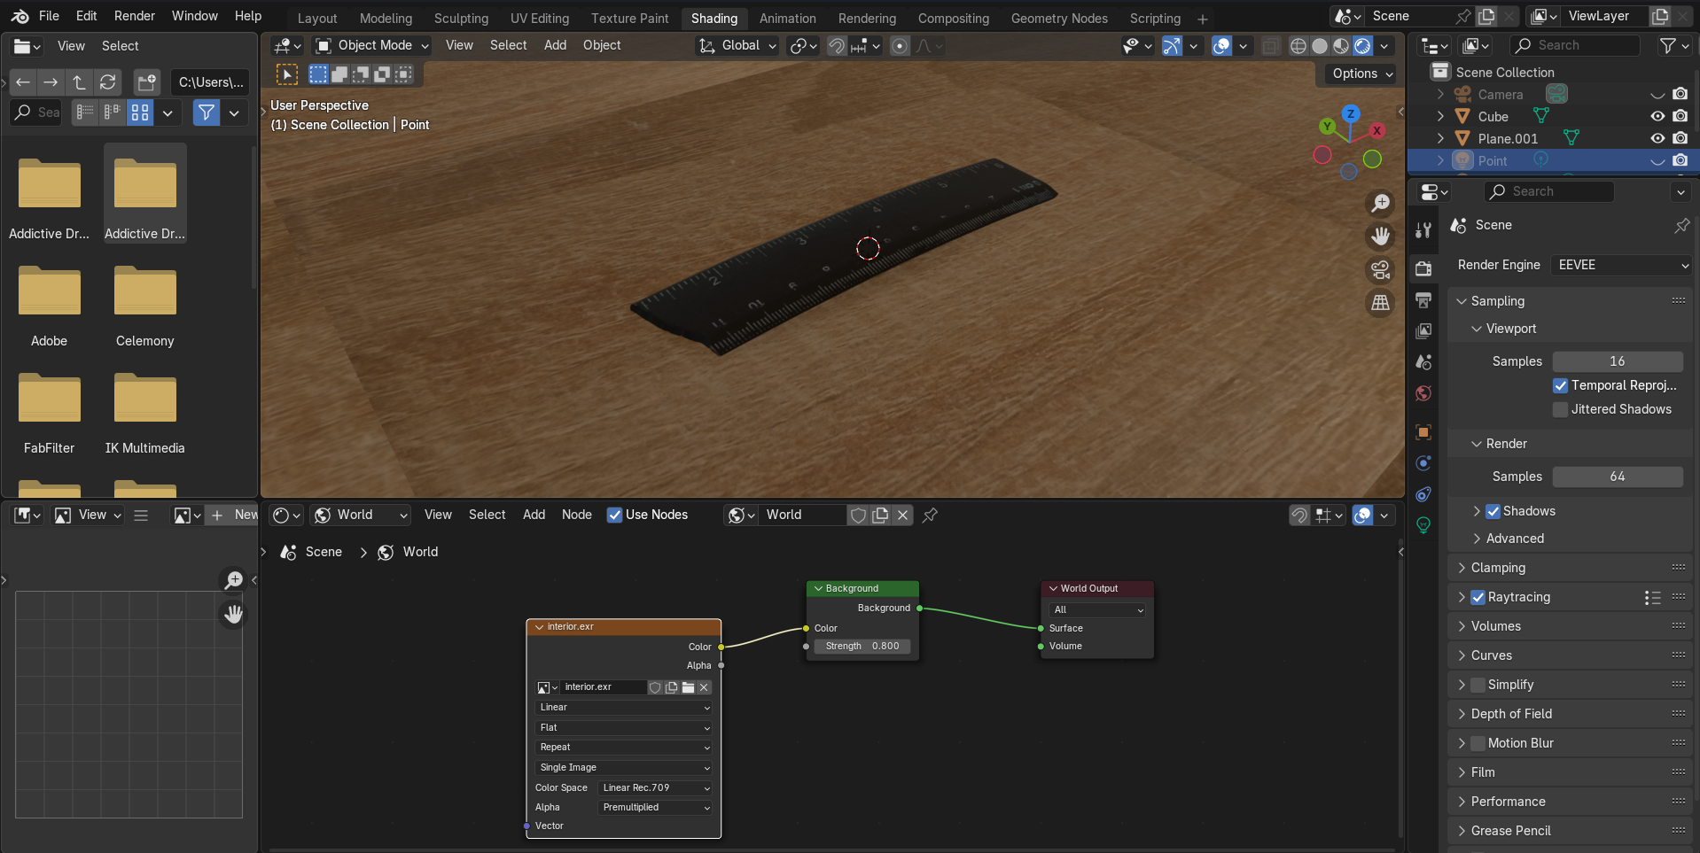The image size is (1700, 853).
Task: Open the Render Engine dropdown
Action: pyautogui.click(x=1621, y=265)
